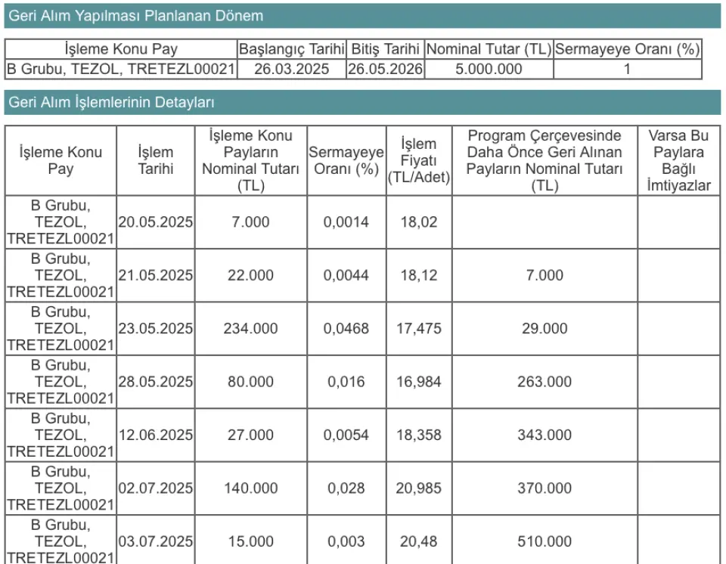Screen dimensions: 726x564
Task: Click the transaction price 18,358
Action: point(419,435)
